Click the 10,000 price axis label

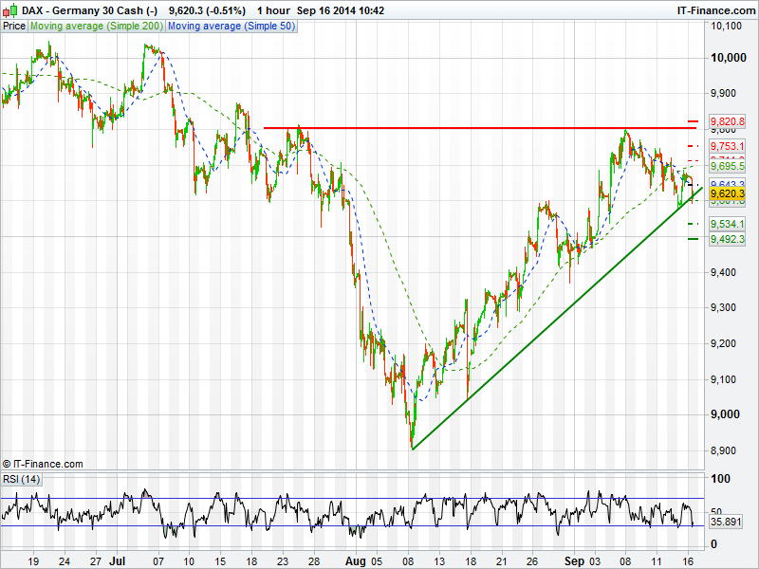click(729, 58)
